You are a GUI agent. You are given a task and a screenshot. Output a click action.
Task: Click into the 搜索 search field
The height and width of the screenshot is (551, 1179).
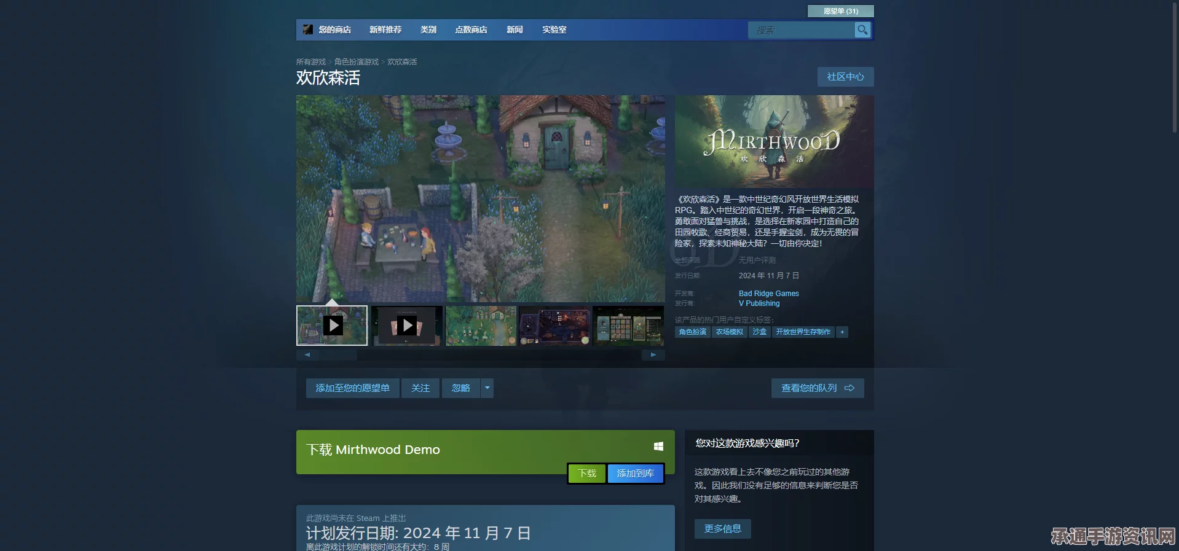[x=802, y=29]
